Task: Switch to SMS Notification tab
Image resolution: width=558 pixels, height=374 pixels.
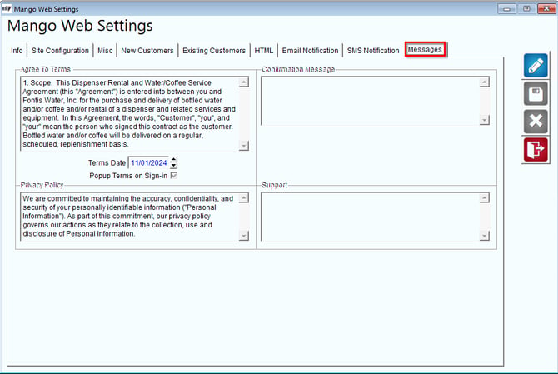Action: 373,51
